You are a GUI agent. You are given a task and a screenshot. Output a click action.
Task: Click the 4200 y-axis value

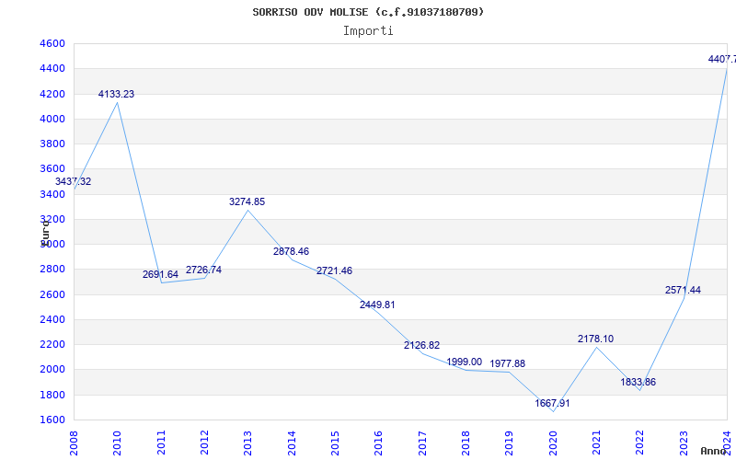pyautogui.click(x=52, y=94)
